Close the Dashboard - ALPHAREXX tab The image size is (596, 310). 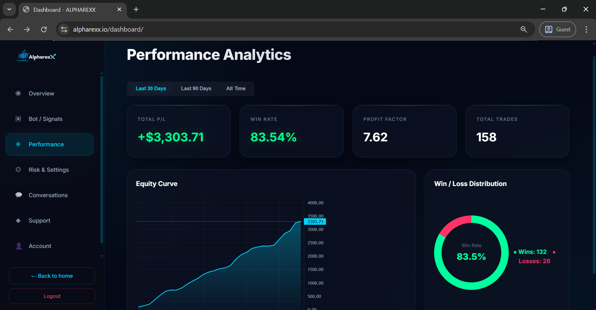coord(119,10)
